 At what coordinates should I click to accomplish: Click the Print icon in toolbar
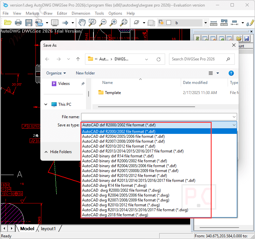tap(18, 23)
